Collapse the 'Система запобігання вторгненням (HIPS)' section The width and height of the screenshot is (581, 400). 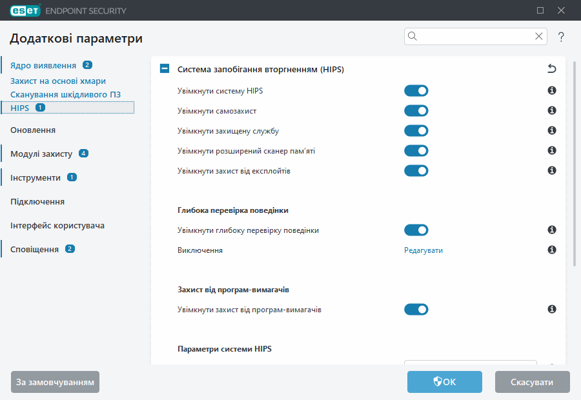(165, 69)
